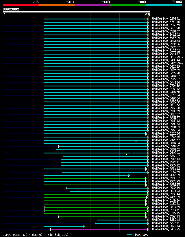Click label UniRef100_C1MWZ0
The height and width of the screenshot is (237, 185).
tap(166, 200)
